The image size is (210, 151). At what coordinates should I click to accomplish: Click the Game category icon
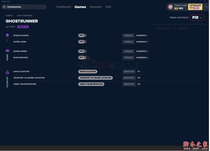tap(7, 51)
